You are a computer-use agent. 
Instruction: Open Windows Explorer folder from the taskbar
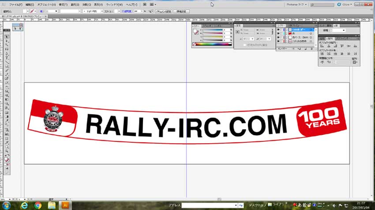pos(52,205)
